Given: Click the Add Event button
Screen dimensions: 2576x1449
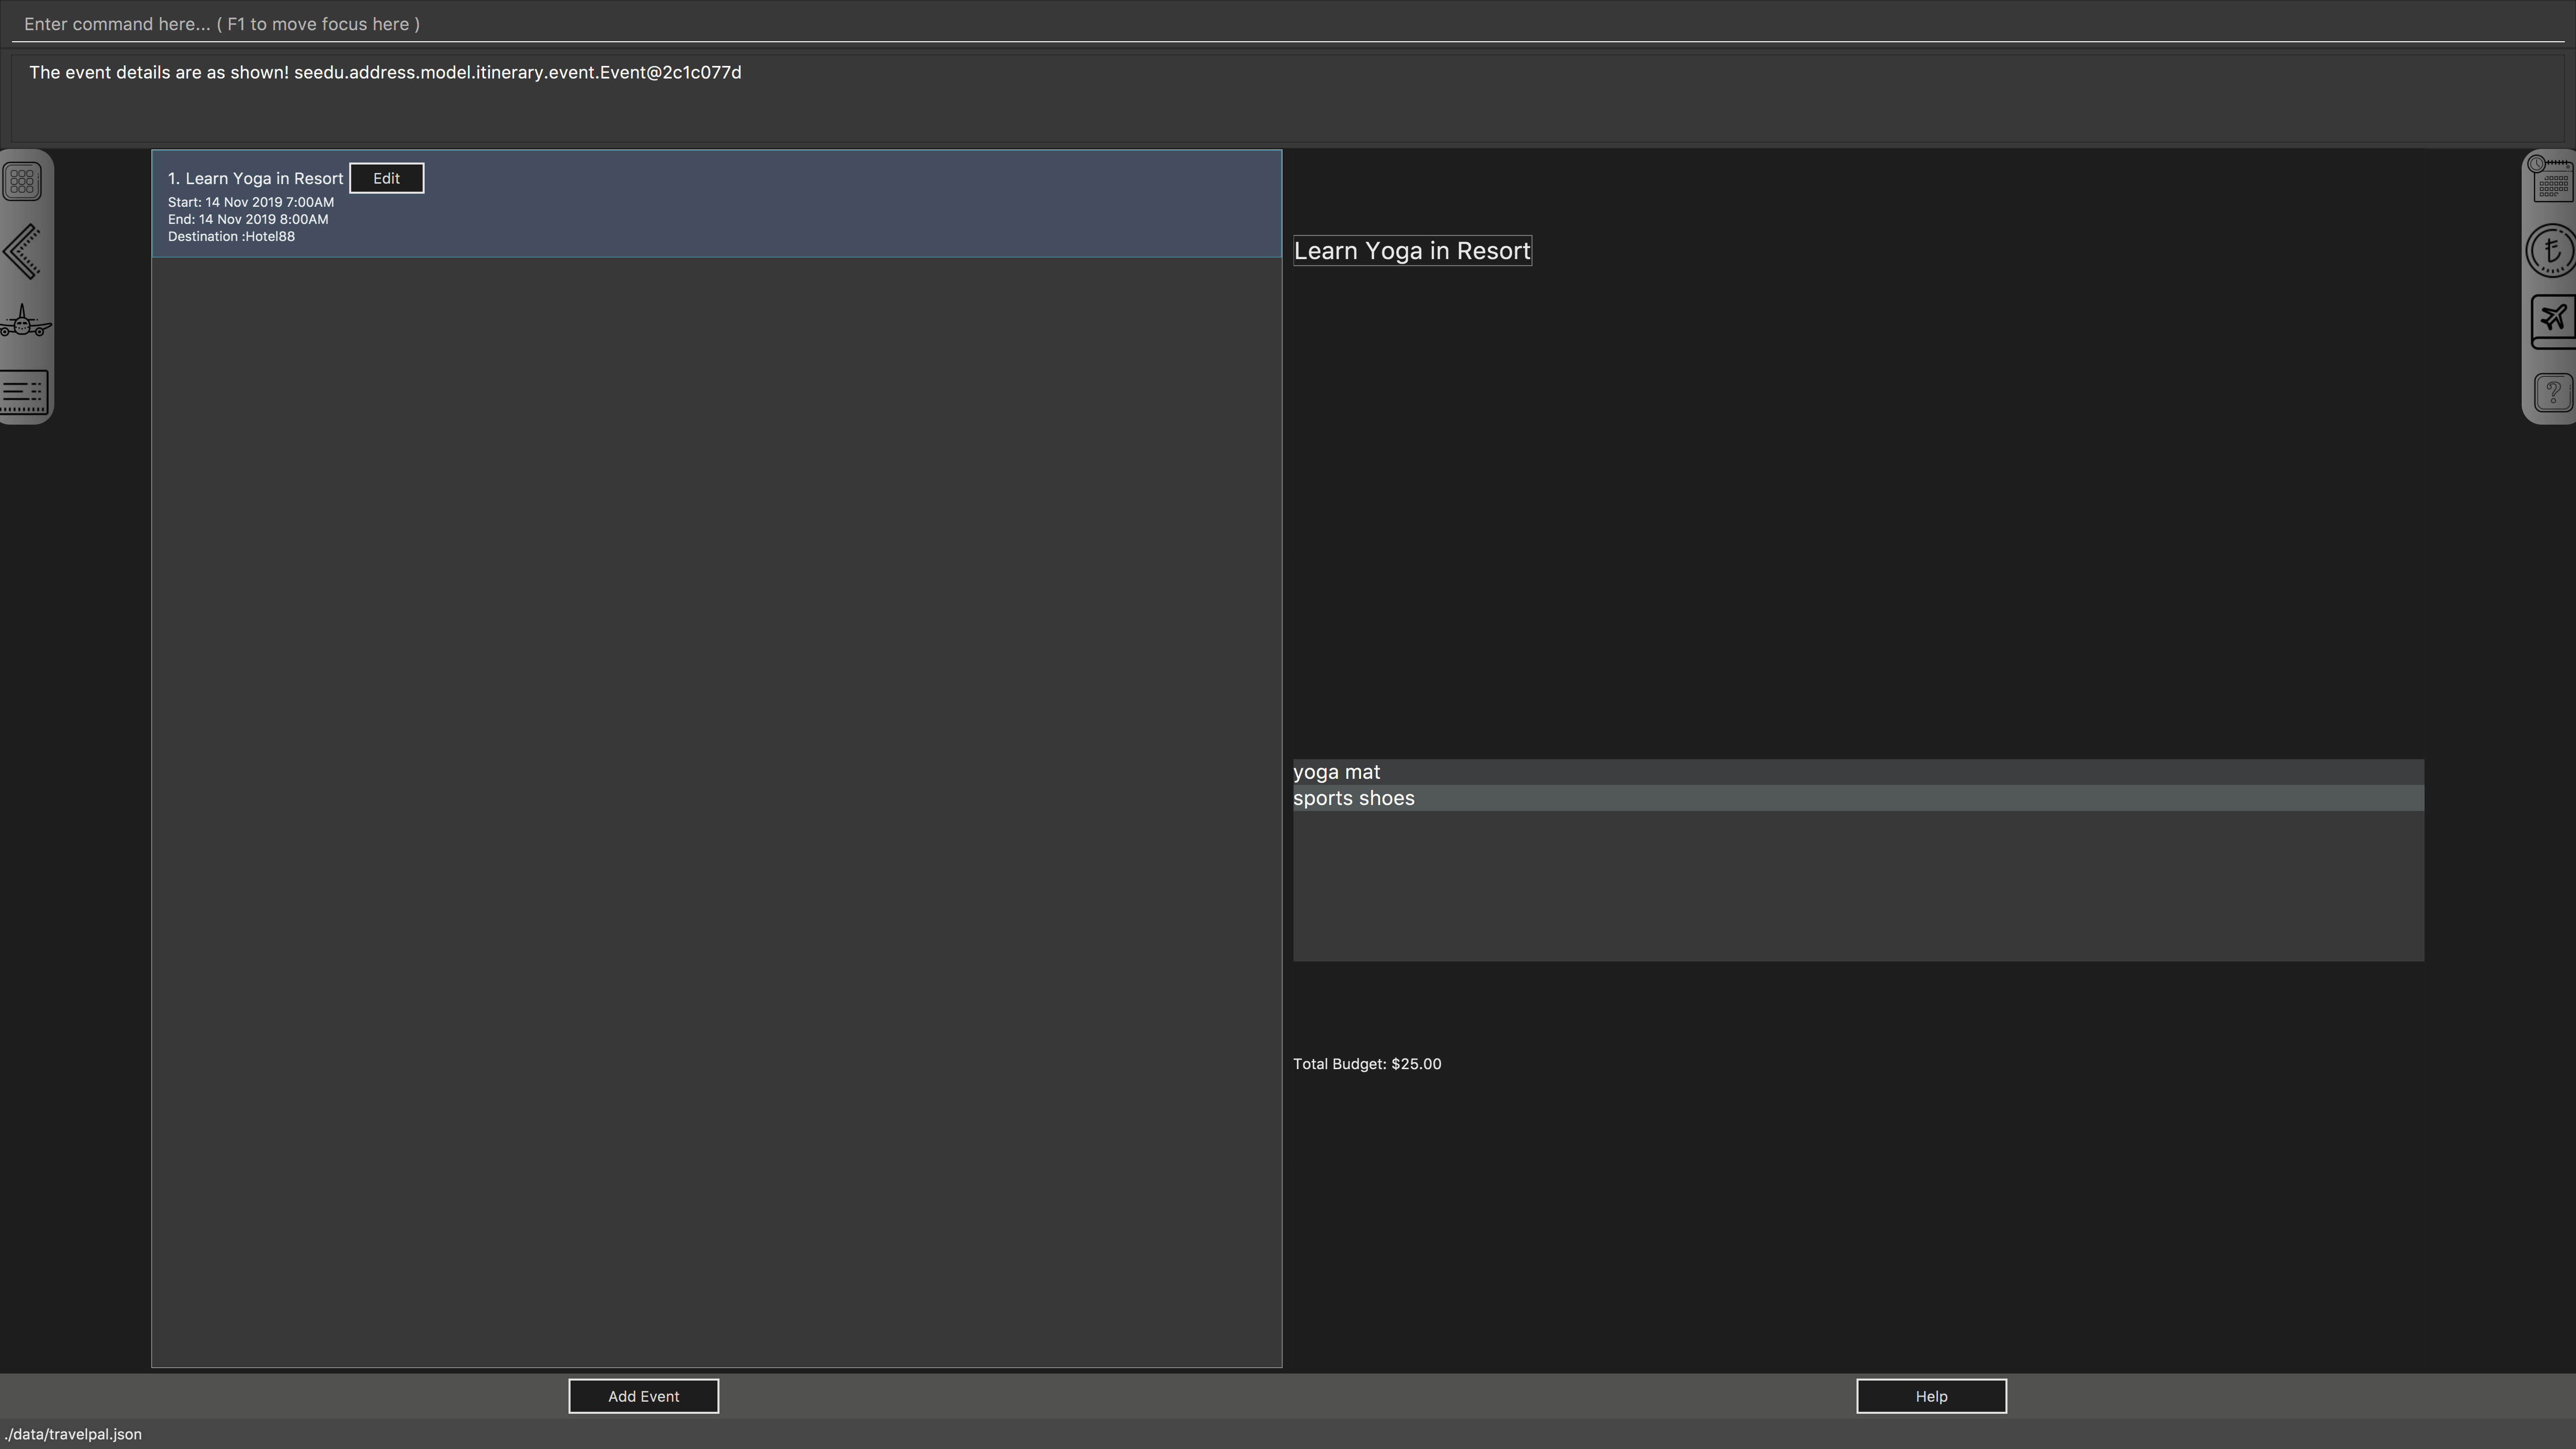Looking at the screenshot, I should [643, 1396].
